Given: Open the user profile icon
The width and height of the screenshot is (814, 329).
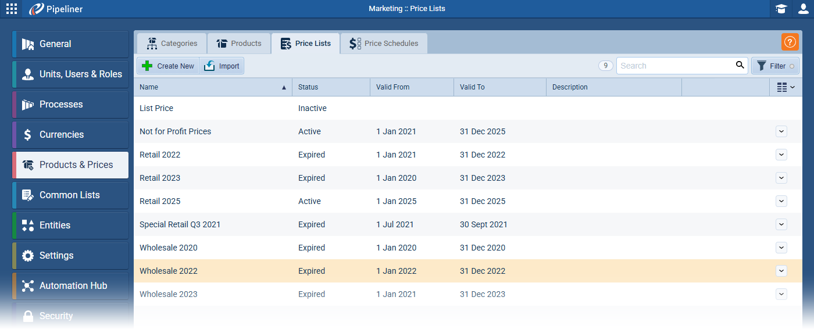Looking at the screenshot, I should pyautogui.click(x=803, y=9).
